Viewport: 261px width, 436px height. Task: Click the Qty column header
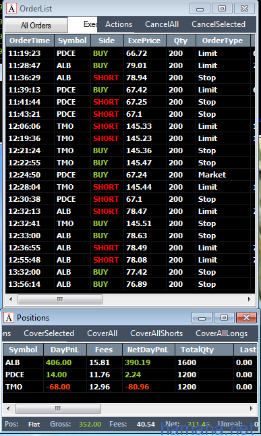click(x=181, y=40)
